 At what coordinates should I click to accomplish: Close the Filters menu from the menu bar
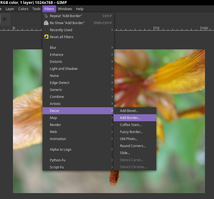(49, 9)
